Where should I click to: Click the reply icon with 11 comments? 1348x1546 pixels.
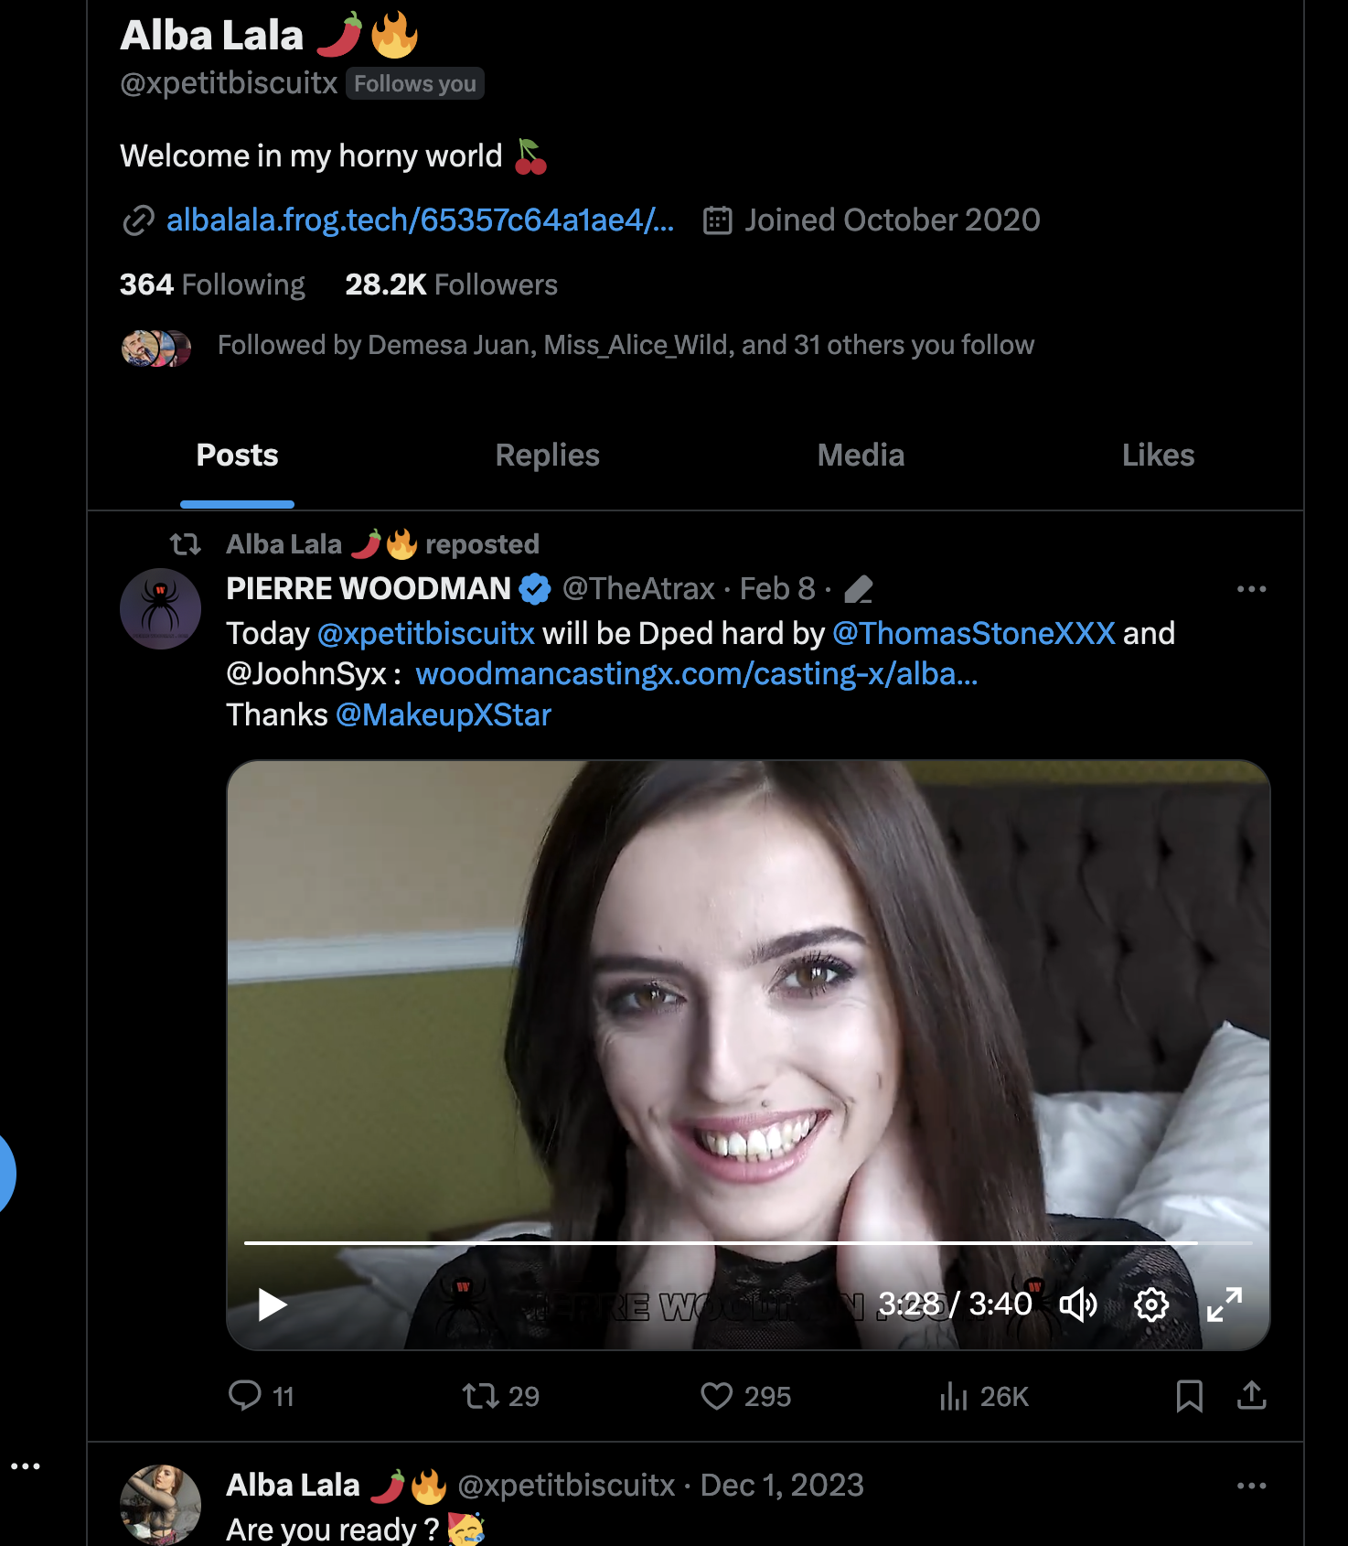[245, 1396]
